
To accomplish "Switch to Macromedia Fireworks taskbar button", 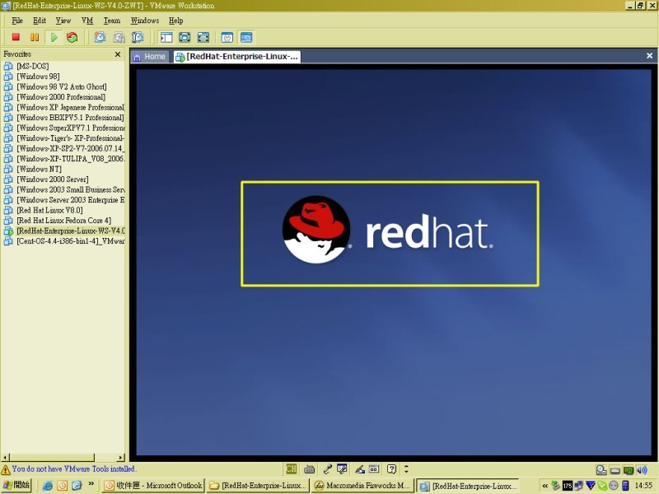I will [362, 486].
